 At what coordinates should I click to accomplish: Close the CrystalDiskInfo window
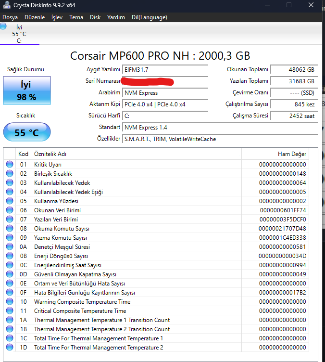[311, 5]
